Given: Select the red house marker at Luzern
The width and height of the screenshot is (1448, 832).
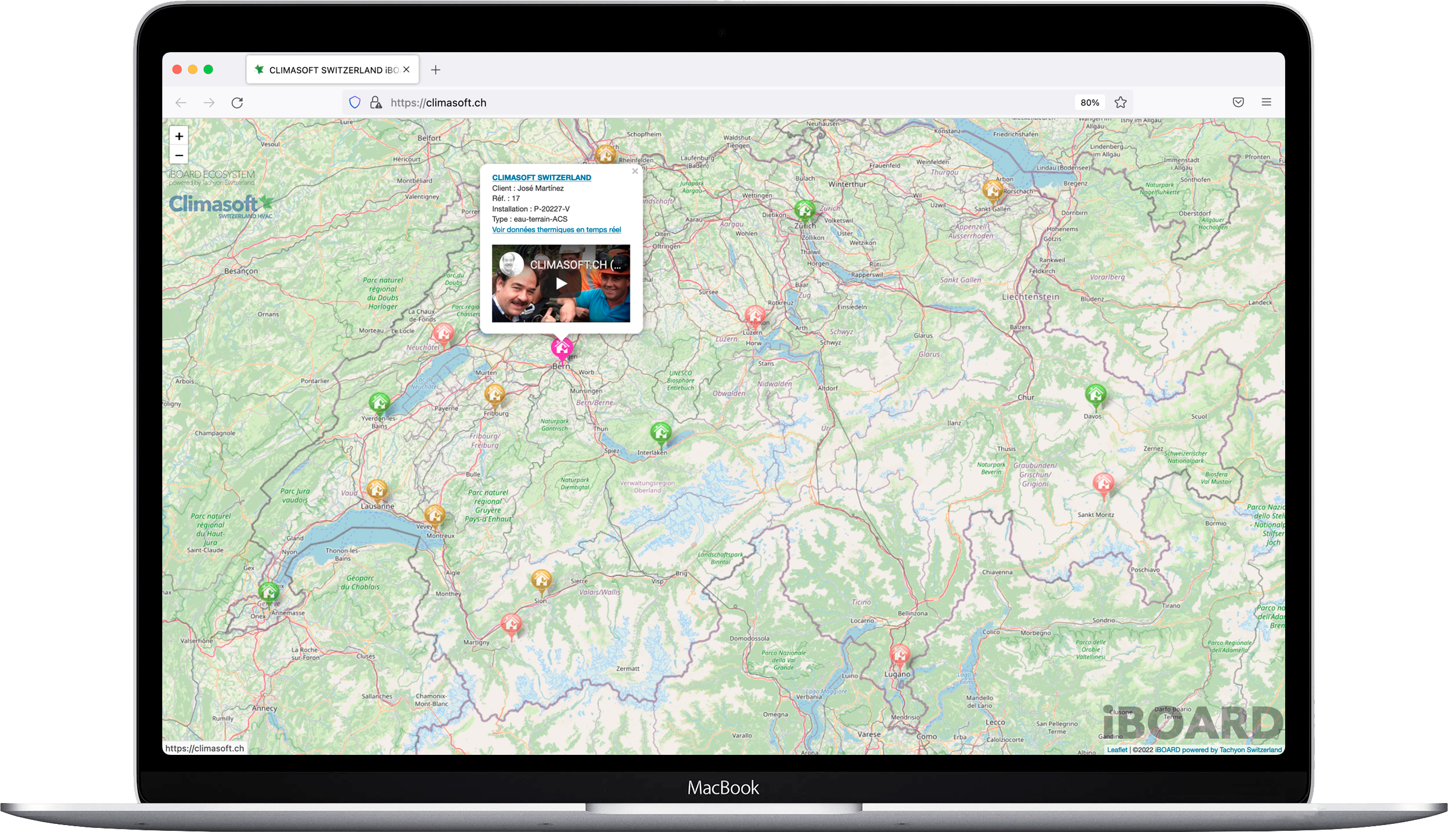Looking at the screenshot, I should click(754, 317).
